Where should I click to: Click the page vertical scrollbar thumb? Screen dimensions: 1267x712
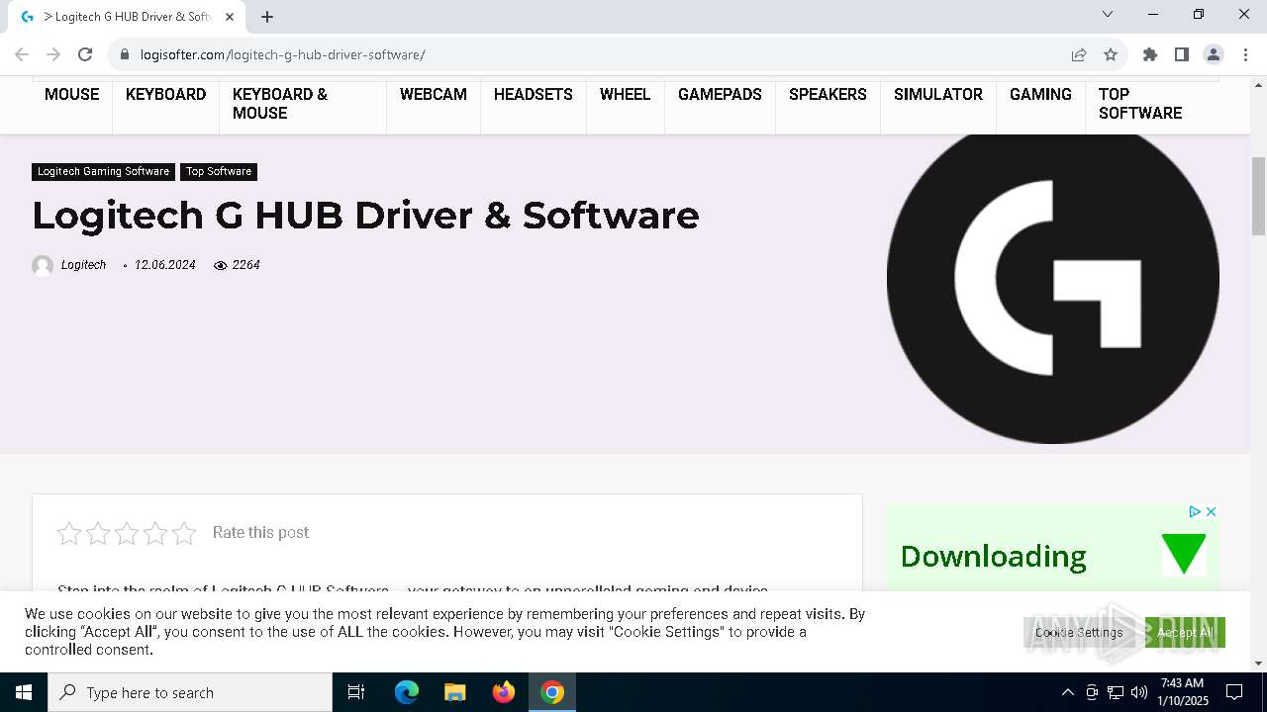(x=1259, y=196)
